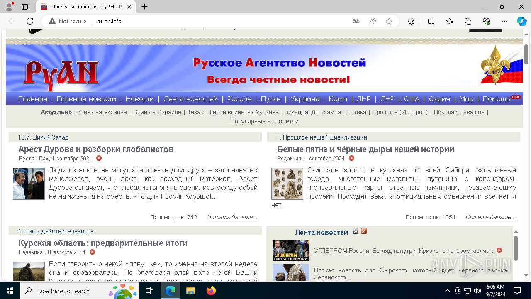
Task: Open Favorites list icon
Action: 450,21
